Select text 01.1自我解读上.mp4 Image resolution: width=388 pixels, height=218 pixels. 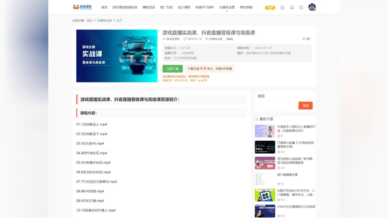pos(92,124)
